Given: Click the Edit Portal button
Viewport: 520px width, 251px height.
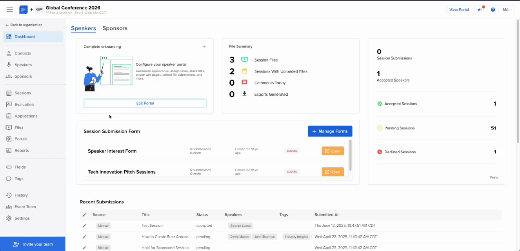Looking at the screenshot, I should 145,103.
